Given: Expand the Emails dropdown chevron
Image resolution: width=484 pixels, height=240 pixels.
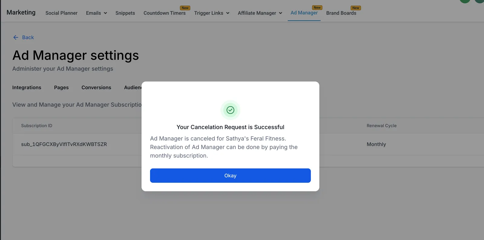Looking at the screenshot, I should pos(105,13).
